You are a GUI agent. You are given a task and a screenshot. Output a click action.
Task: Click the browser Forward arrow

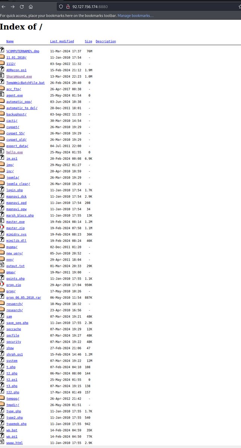(12, 6)
